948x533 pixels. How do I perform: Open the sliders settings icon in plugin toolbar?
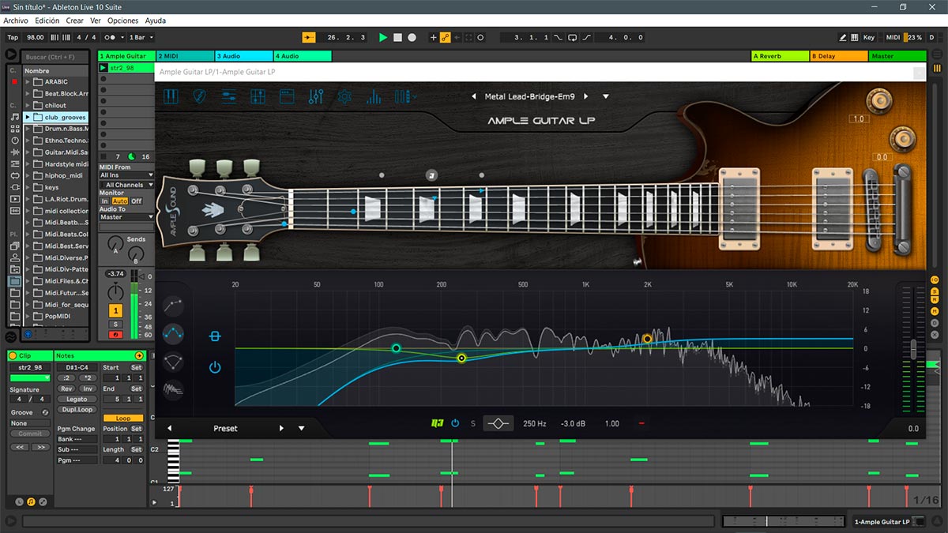click(x=229, y=96)
